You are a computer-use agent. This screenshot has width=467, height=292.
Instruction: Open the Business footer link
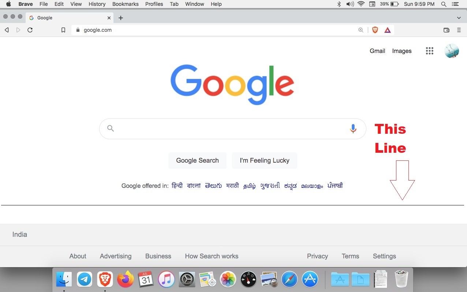pyautogui.click(x=158, y=256)
